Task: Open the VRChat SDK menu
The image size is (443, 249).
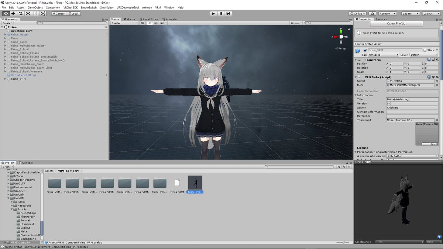Action: click(71, 7)
